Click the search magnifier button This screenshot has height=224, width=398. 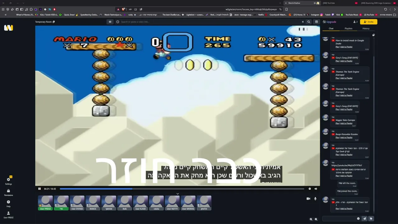308,22
